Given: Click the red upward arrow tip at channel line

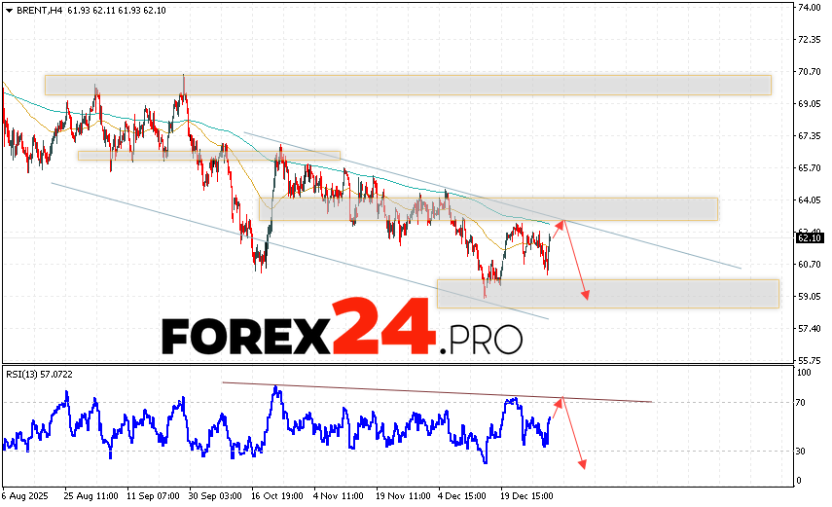Looking at the screenshot, I should (561, 224).
